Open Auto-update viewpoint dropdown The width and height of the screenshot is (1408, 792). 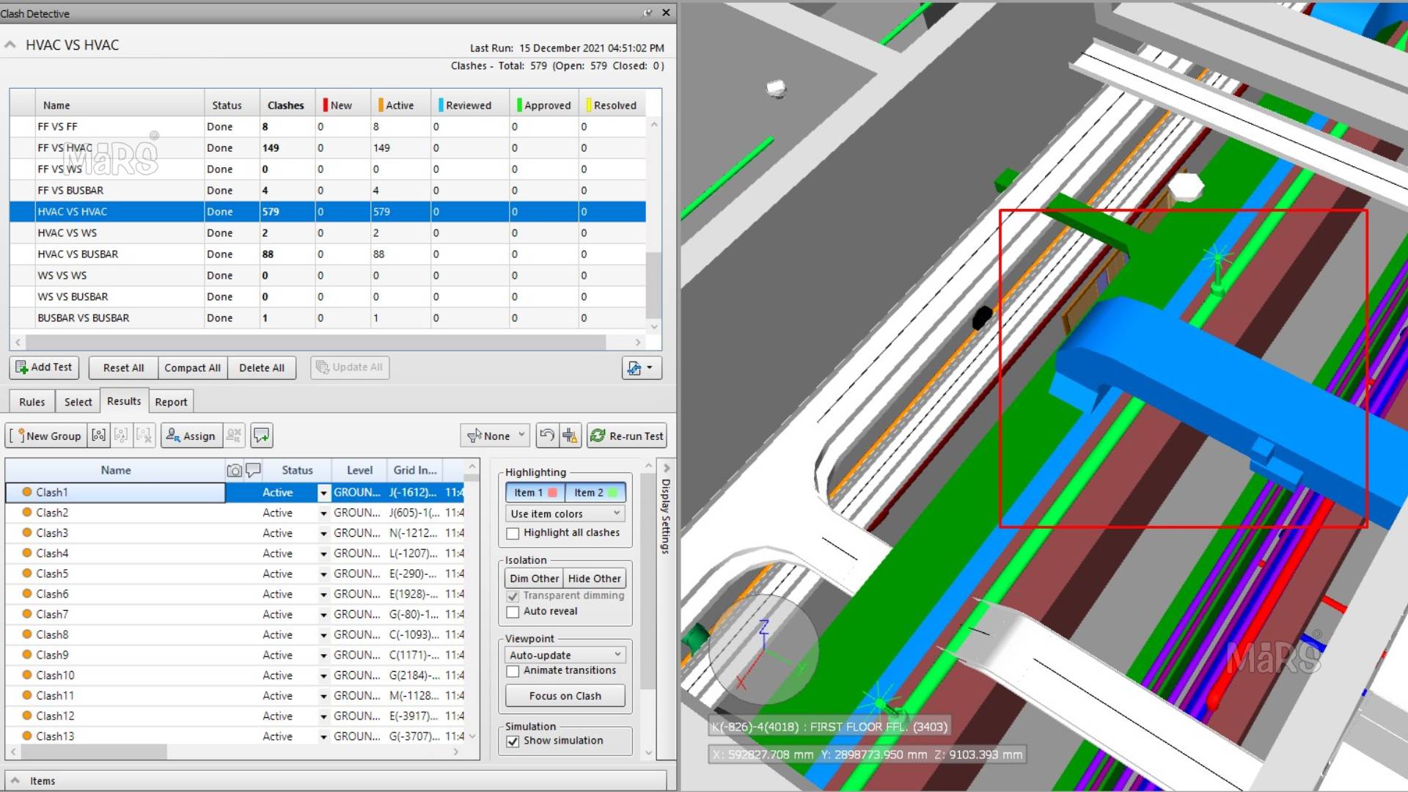tap(565, 655)
